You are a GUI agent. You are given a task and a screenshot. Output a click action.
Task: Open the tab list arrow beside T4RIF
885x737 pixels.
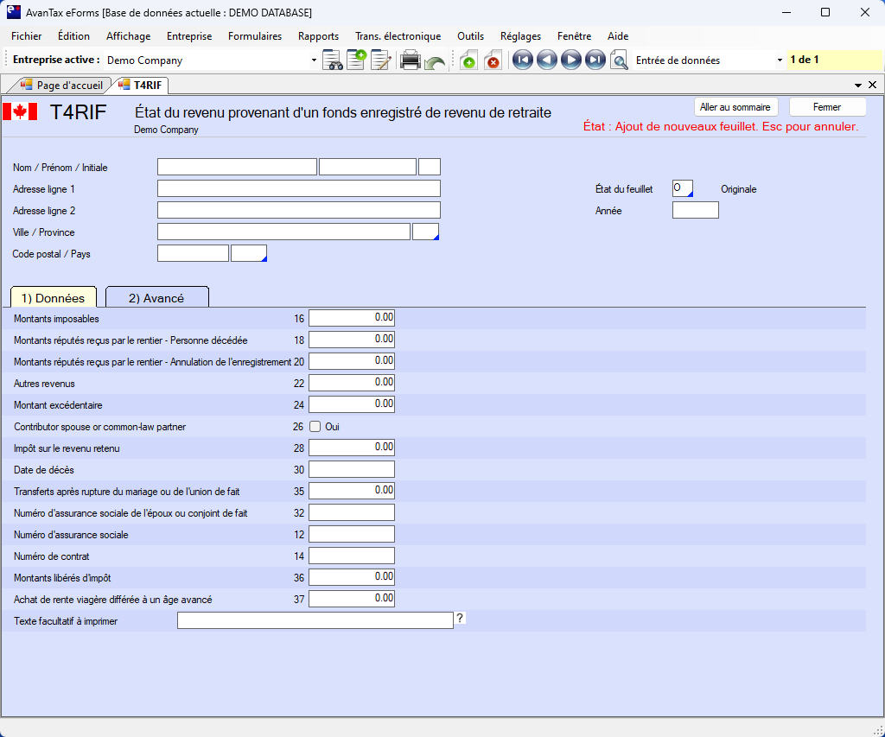(x=858, y=86)
